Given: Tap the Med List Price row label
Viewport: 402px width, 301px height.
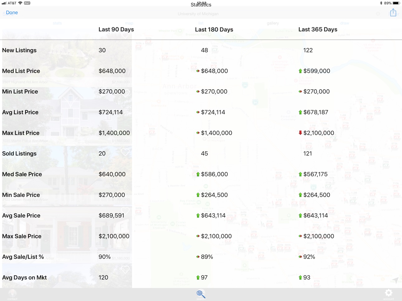Looking at the screenshot, I should point(21,71).
